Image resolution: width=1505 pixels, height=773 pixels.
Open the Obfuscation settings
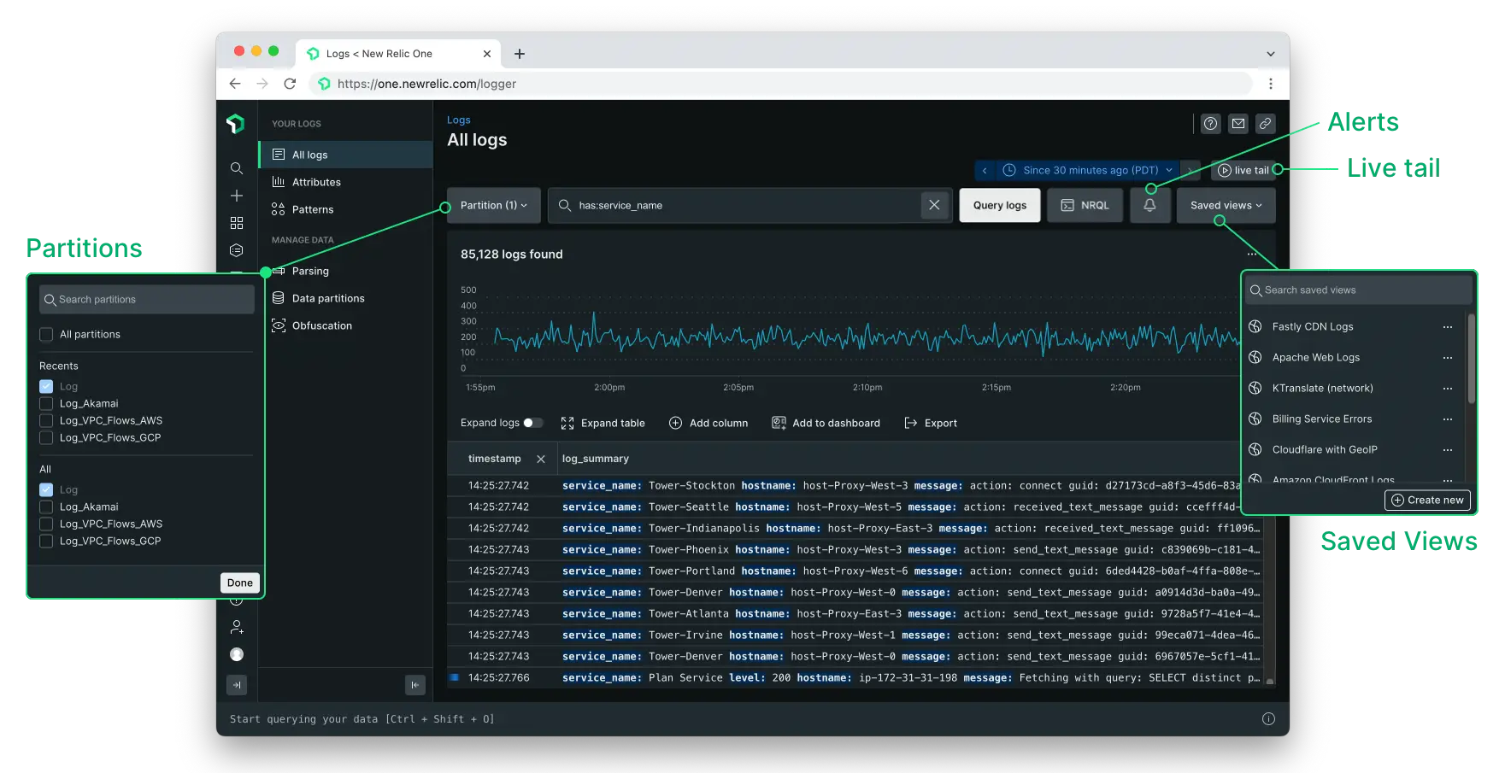(x=322, y=325)
